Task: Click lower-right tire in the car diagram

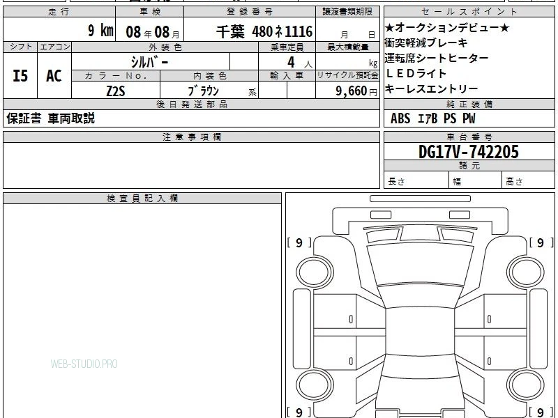Action: [525, 385]
